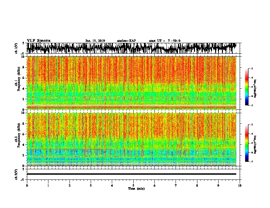Click the ch.2 spectrogram color scale bar
Viewport: 270px width, 208px height.
[247, 143]
